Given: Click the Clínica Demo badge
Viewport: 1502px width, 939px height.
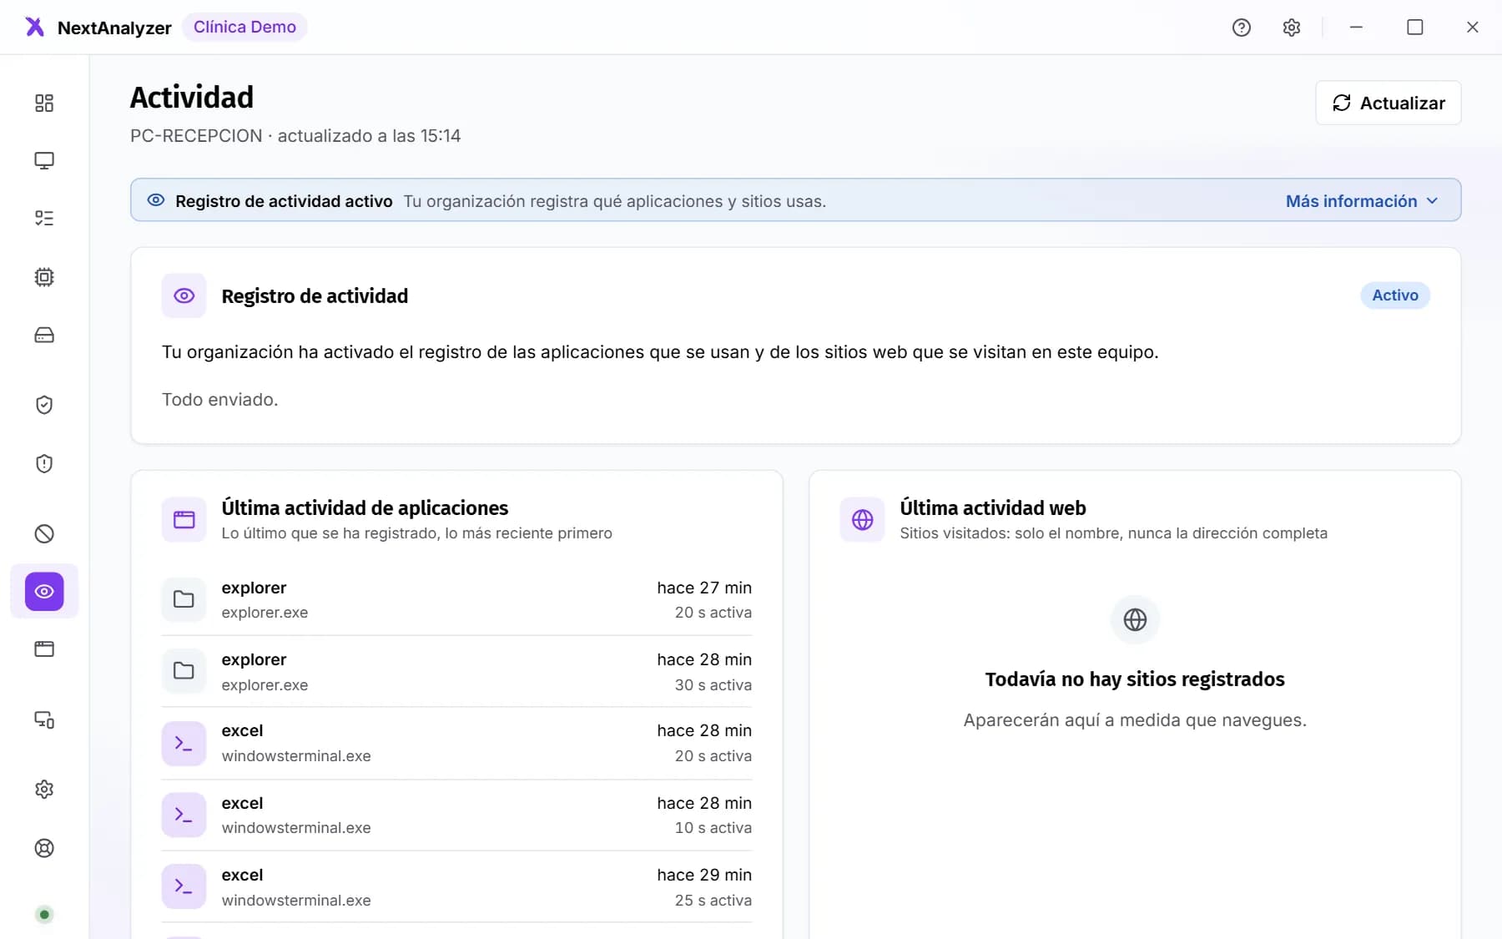Looking at the screenshot, I should tap(244, 27).
